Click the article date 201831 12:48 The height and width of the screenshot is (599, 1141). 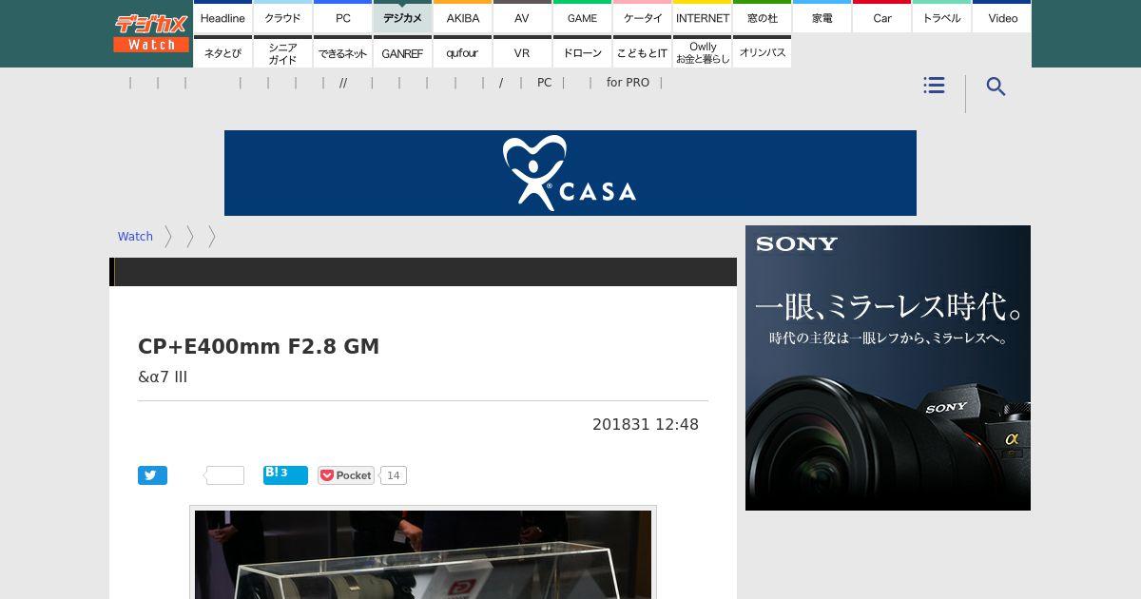click(x=646, y=424)
